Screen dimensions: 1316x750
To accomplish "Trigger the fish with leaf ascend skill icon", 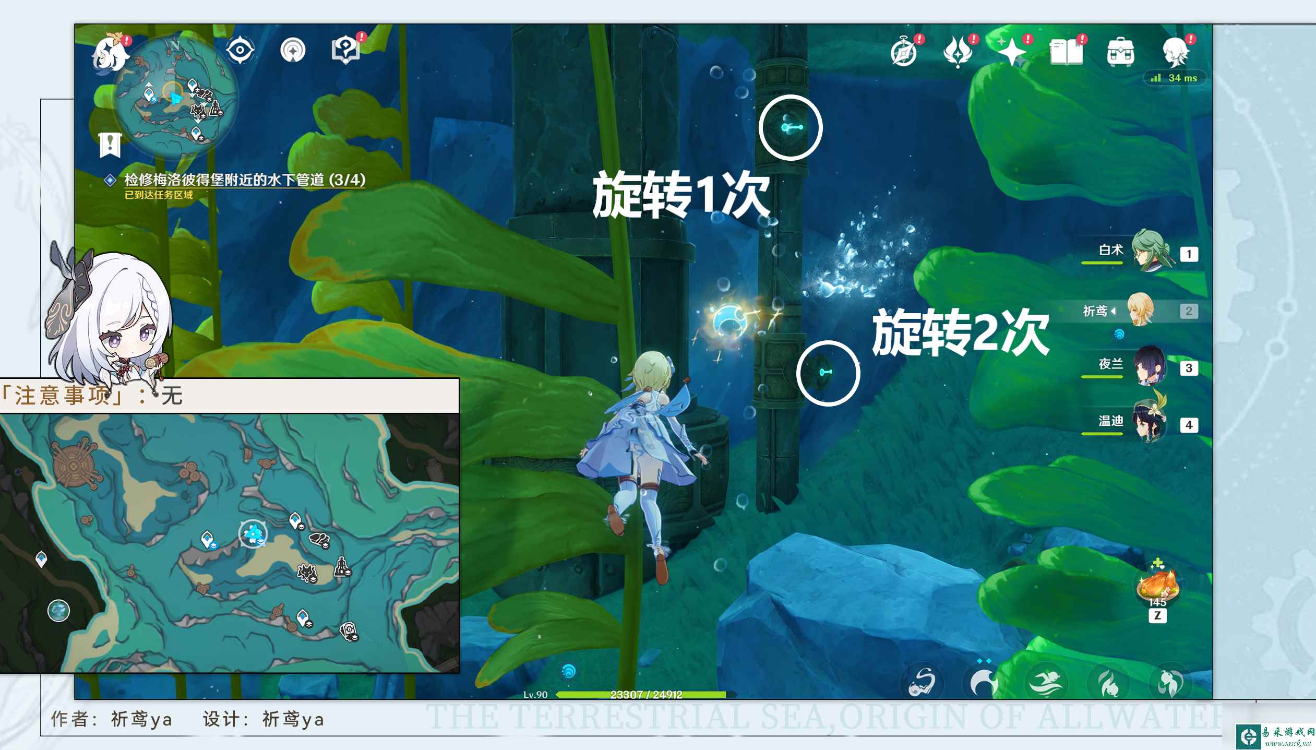I will [1170, 682].
